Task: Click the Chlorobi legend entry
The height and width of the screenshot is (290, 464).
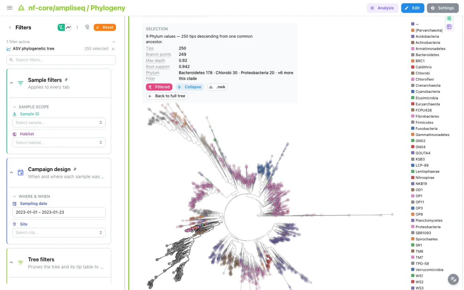Action: coord(423,73)
